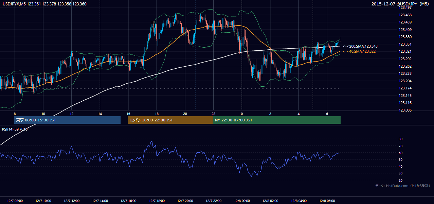Click bottom date label 12/8 02:00

coord(270,201)
